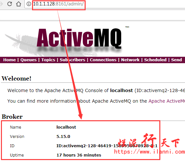Screen dimensions: 185x161
Task: Click the address bar URL field
Action: click(105, 4)
